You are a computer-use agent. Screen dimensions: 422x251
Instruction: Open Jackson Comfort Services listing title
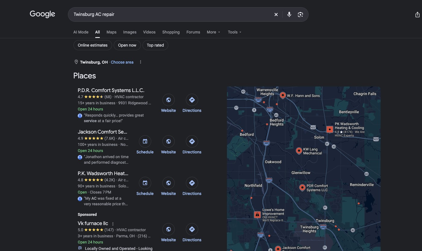[x=102, y=132]
